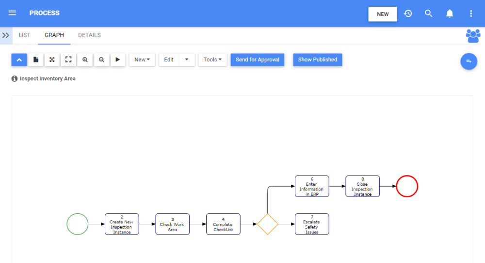Click the zoom out magnifier tool
485x263 pixels.
tap(101, 59)
